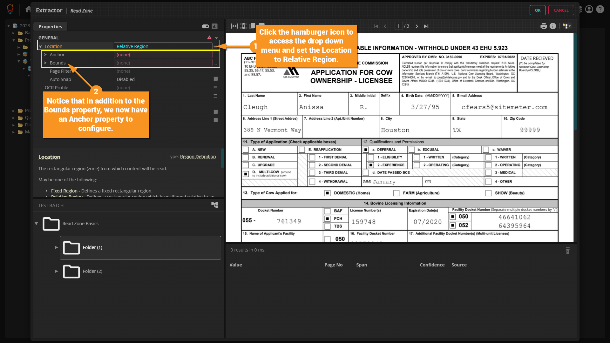The image size is (610, 343).
Task: Toggle the Auto Snap checkbox
Action: coord(216,79)
